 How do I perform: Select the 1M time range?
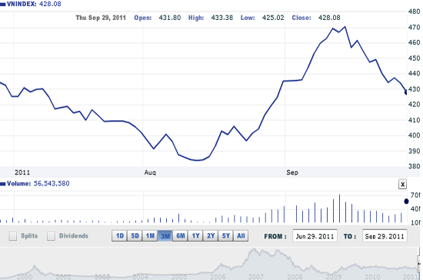[x=150, y=236]
